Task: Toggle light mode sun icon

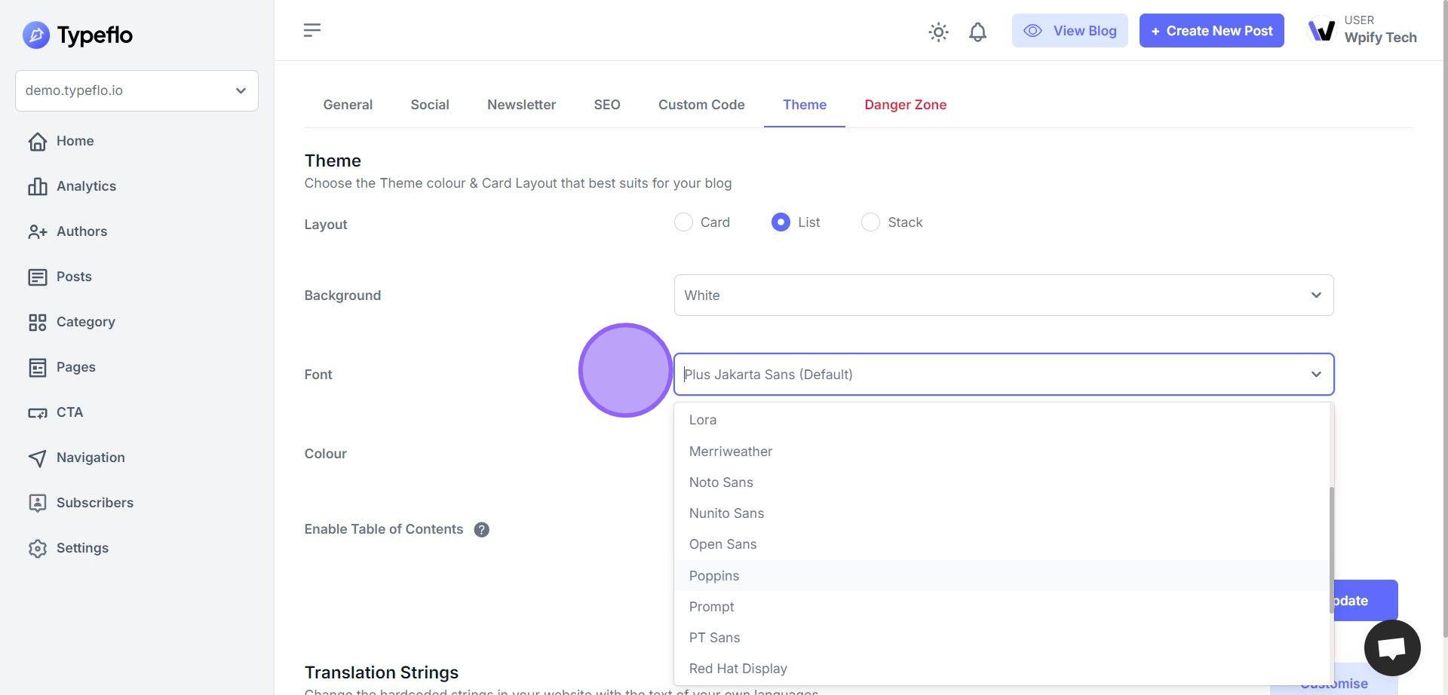Action: pos(938,32)
